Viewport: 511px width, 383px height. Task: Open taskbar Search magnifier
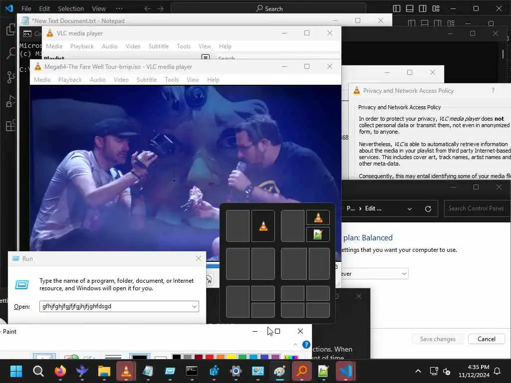click(38, 371)
